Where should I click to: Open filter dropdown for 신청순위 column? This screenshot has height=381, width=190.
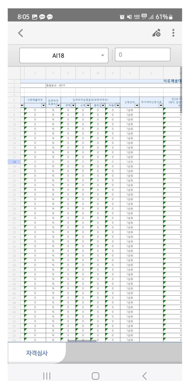[x=137, y=105]
